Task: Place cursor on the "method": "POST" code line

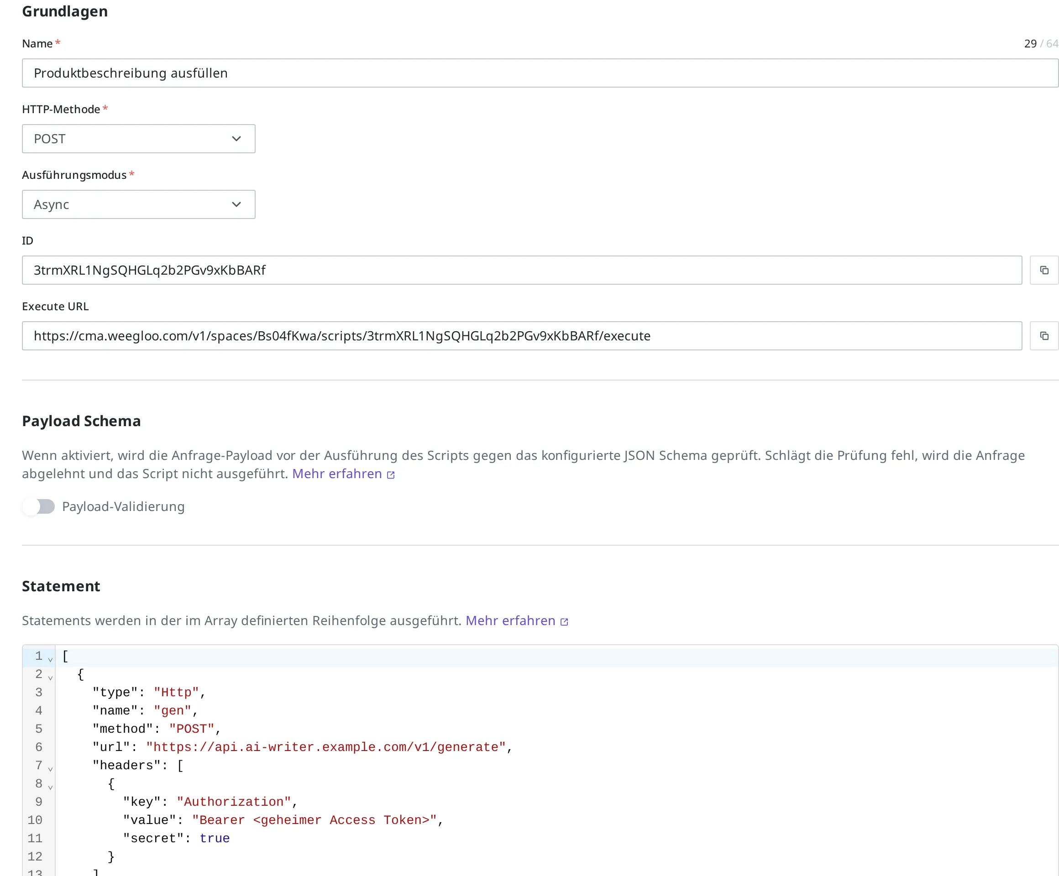Action: pyautogui.click(x=156, y=729)
